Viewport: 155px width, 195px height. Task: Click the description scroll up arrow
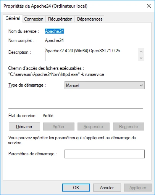point(141,52)
